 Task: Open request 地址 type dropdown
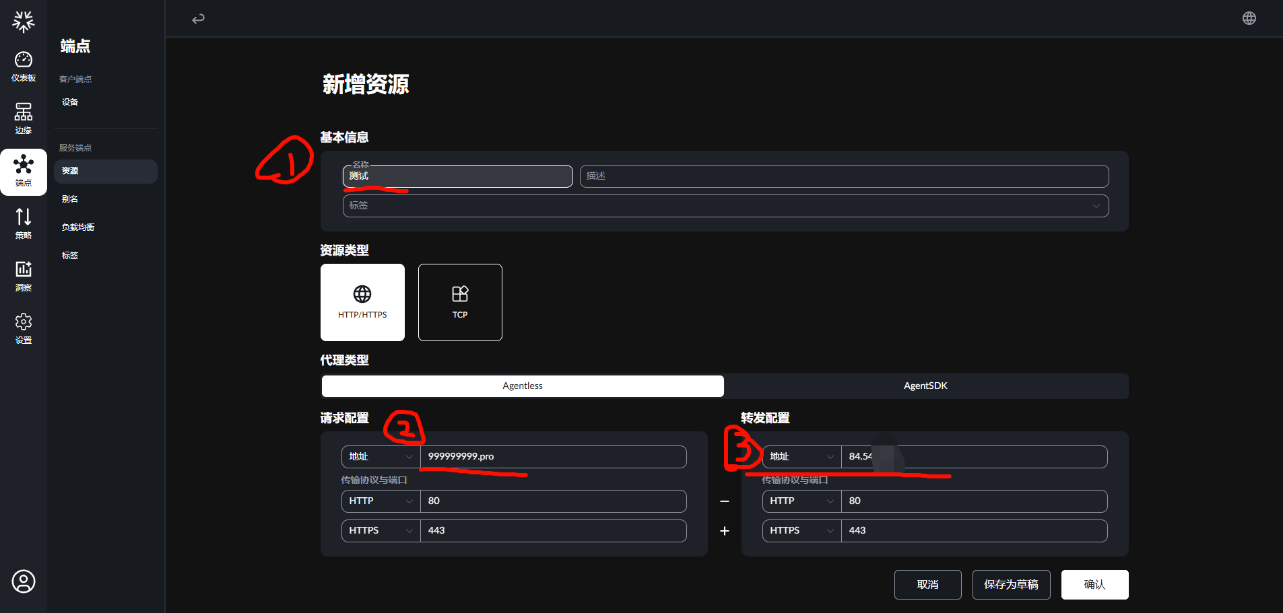pyautogui.click(x=381, y=457)
